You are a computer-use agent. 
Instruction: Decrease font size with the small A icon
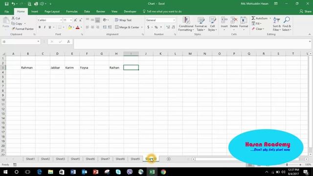coord(80,20)
